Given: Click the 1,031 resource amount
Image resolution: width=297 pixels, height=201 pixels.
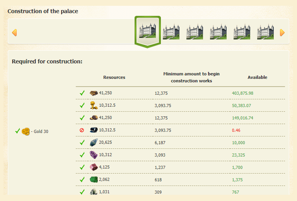Looking at the screenshot, I should tap(104, 192).
